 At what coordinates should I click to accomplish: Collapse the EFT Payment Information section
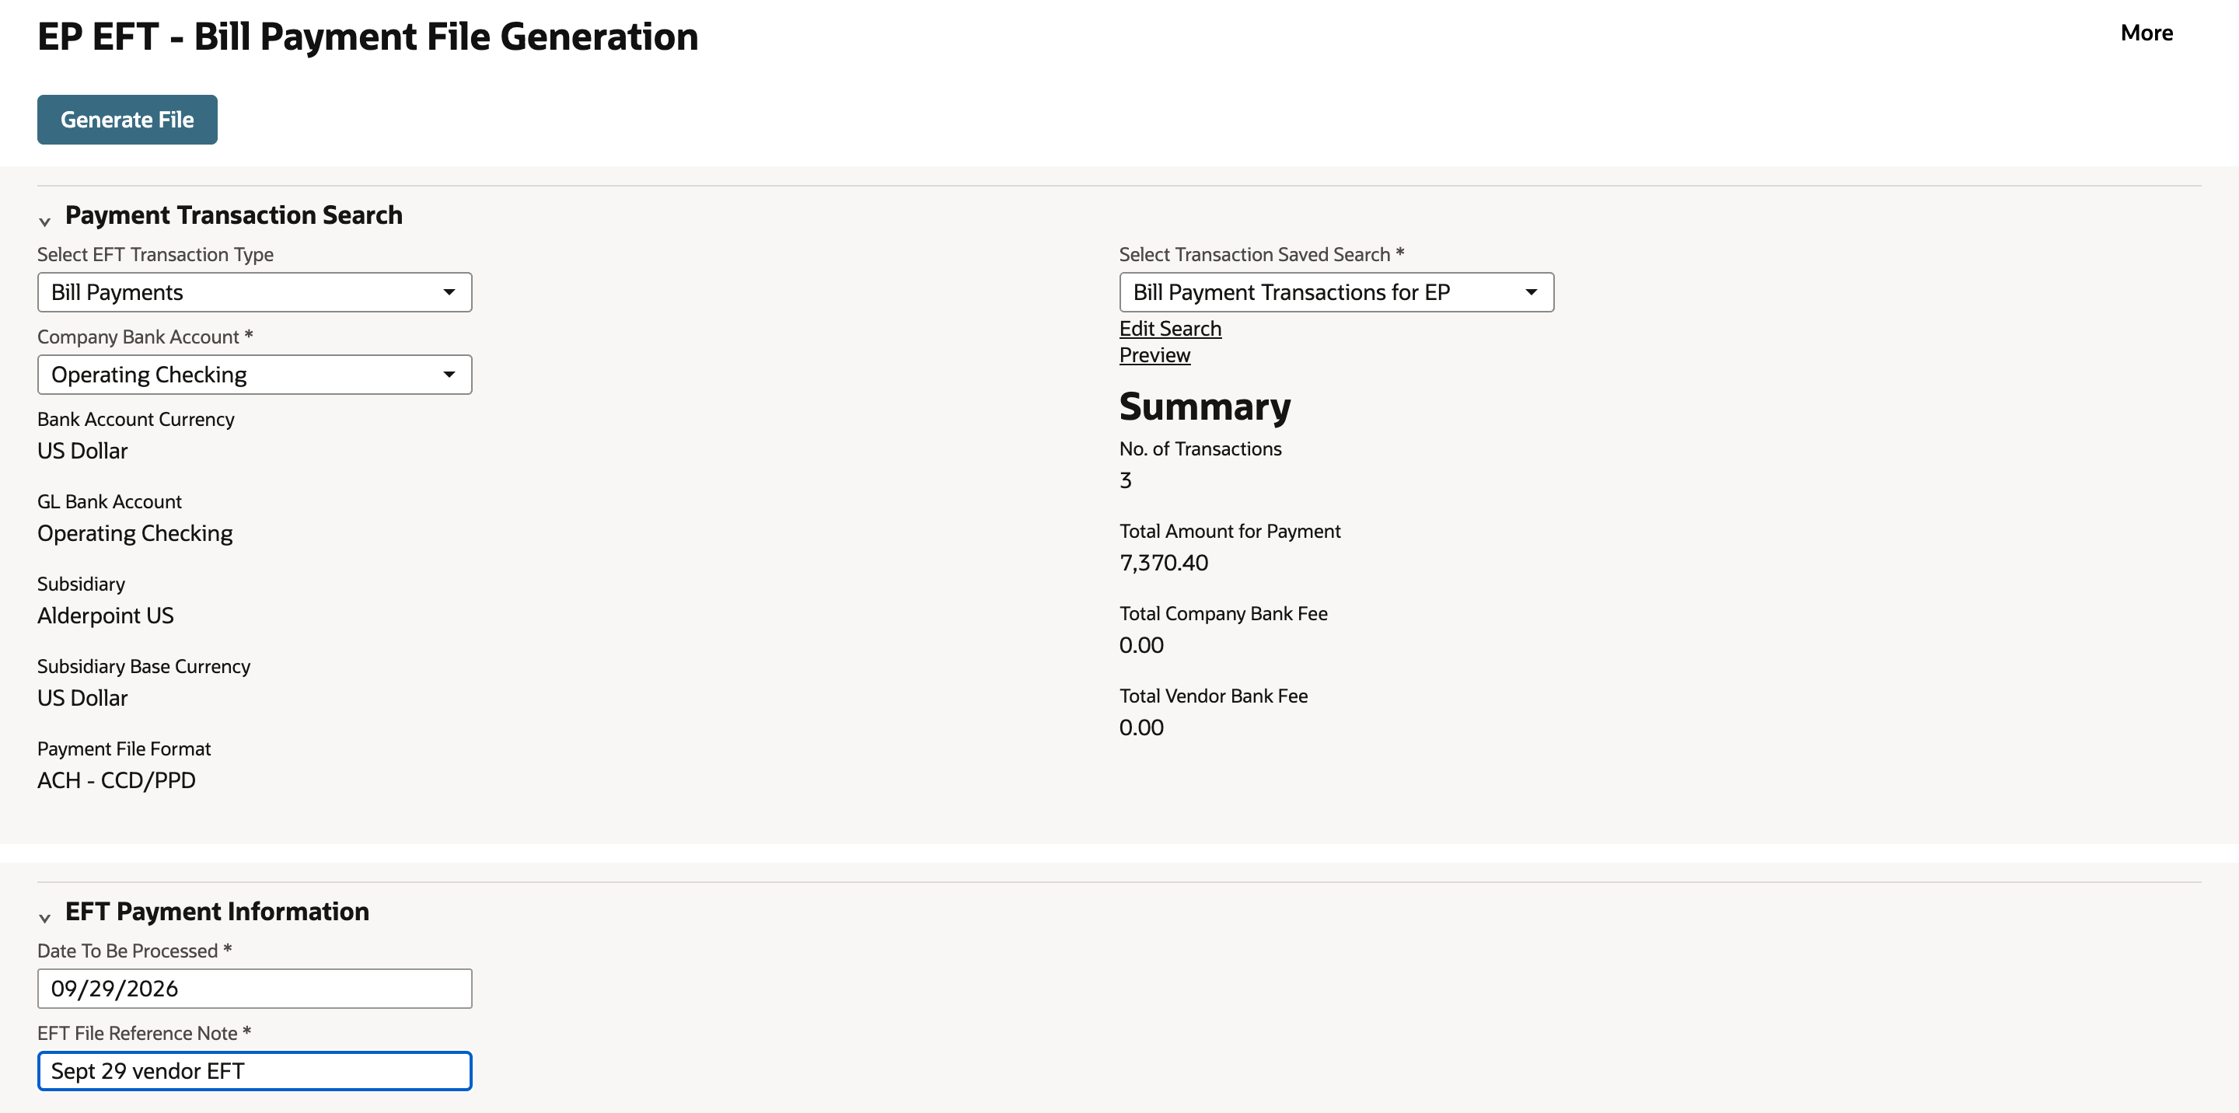click(44, 917)
